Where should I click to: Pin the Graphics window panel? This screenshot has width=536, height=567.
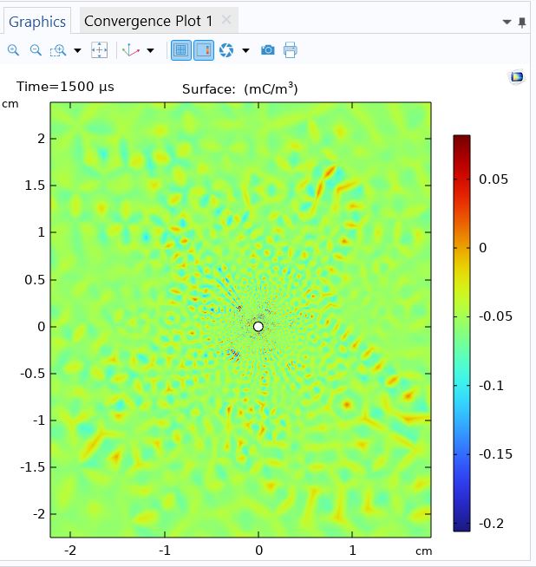(521, 22)
